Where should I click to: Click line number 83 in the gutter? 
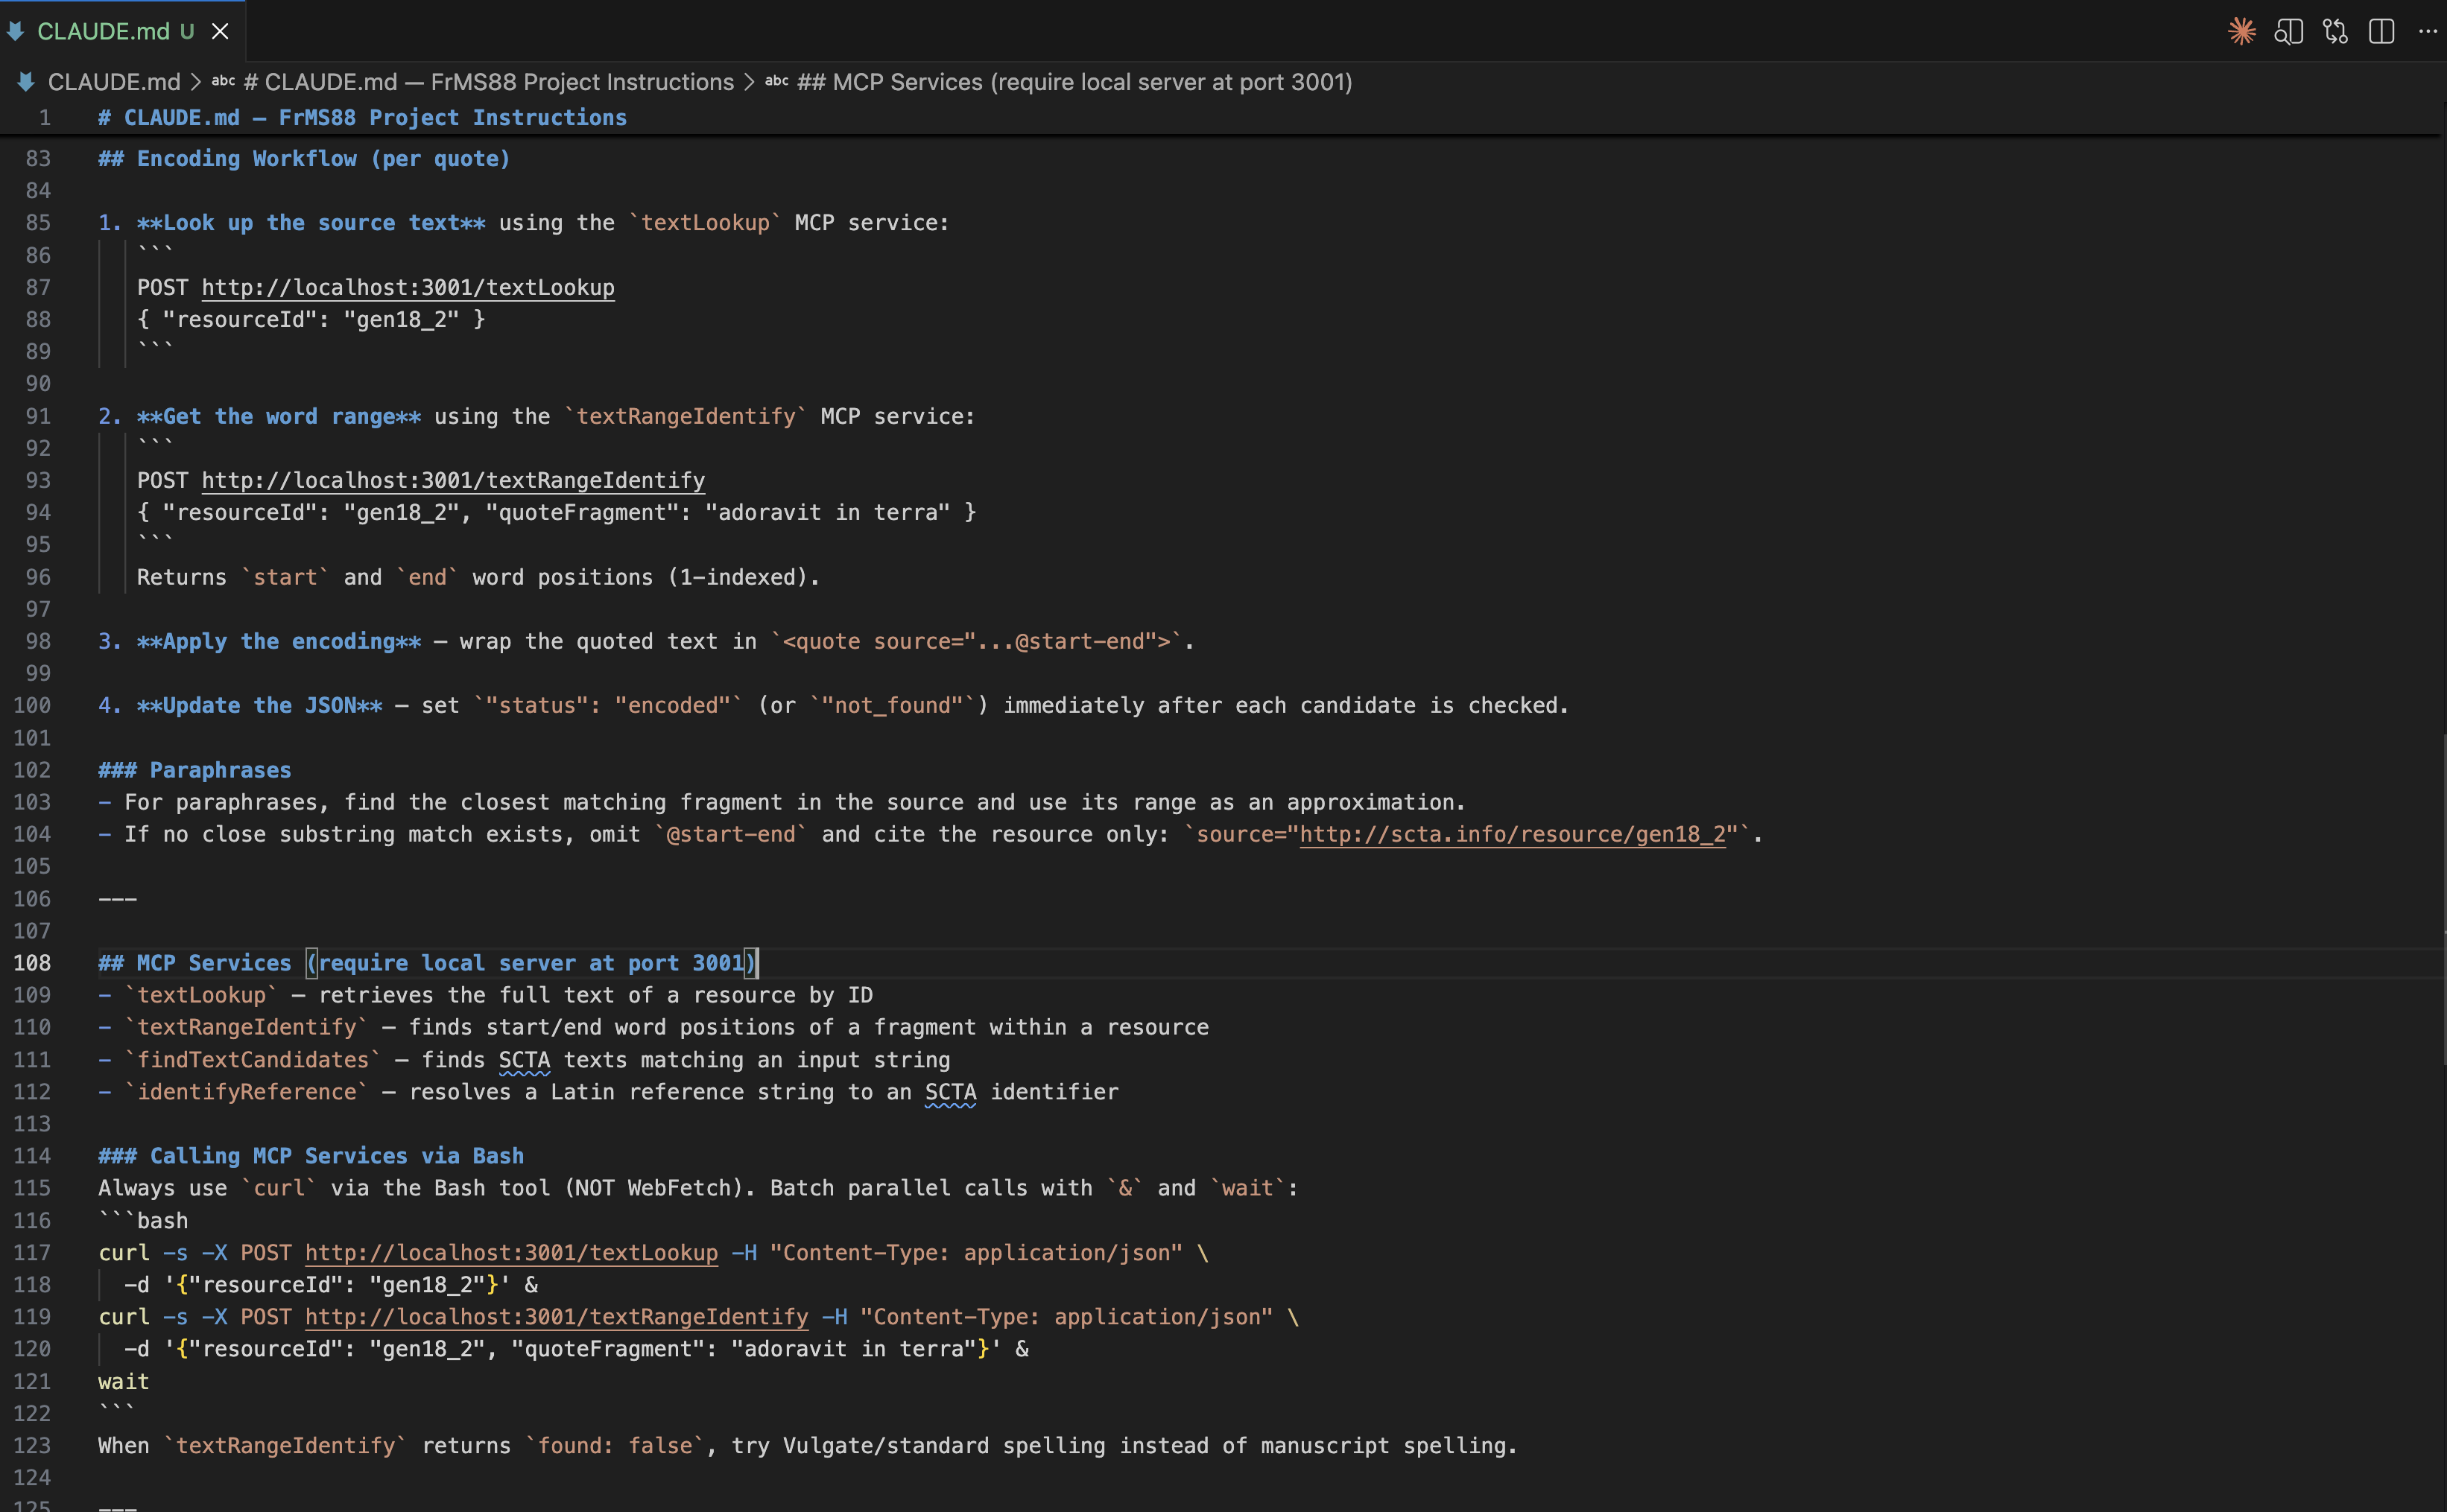pyautogui.click(x=38, y=159)
